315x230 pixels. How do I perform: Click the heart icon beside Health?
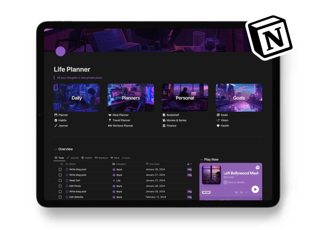click(218, 126)
